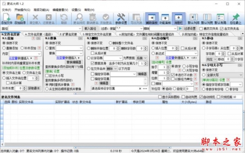Screen dimensions: 245x153
Task: Open the 路径 path dropdown
Action: (80, 28)
